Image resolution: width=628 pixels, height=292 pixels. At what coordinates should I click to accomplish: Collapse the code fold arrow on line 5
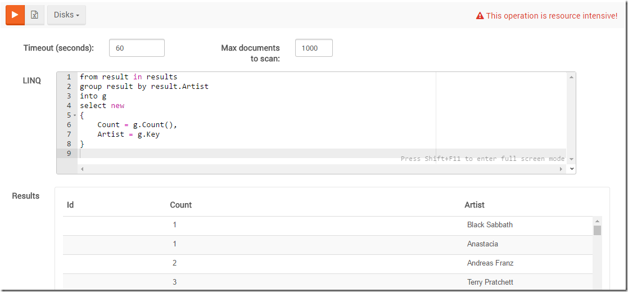[75, 115]
